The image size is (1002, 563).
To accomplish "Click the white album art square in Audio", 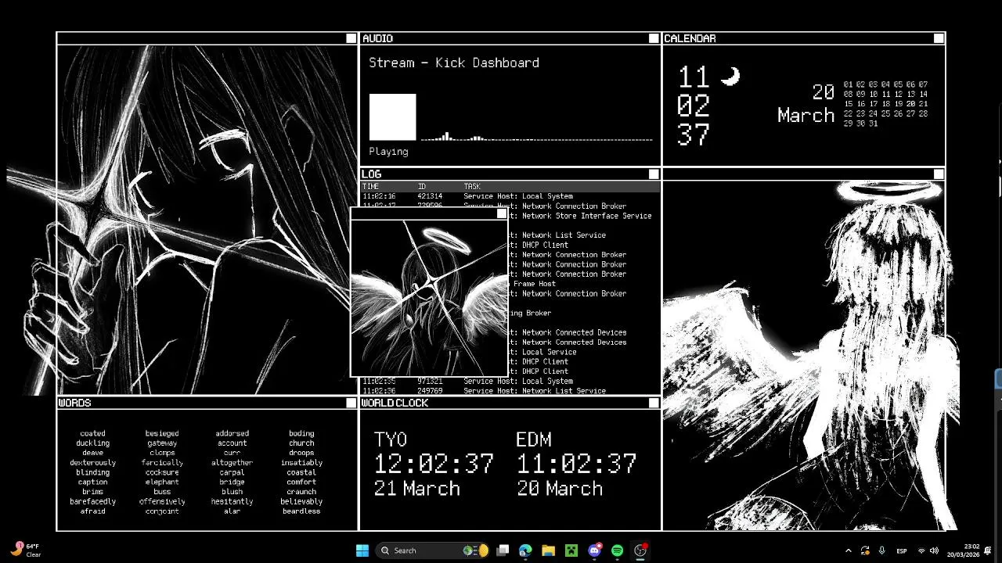I will pos(392,117).
